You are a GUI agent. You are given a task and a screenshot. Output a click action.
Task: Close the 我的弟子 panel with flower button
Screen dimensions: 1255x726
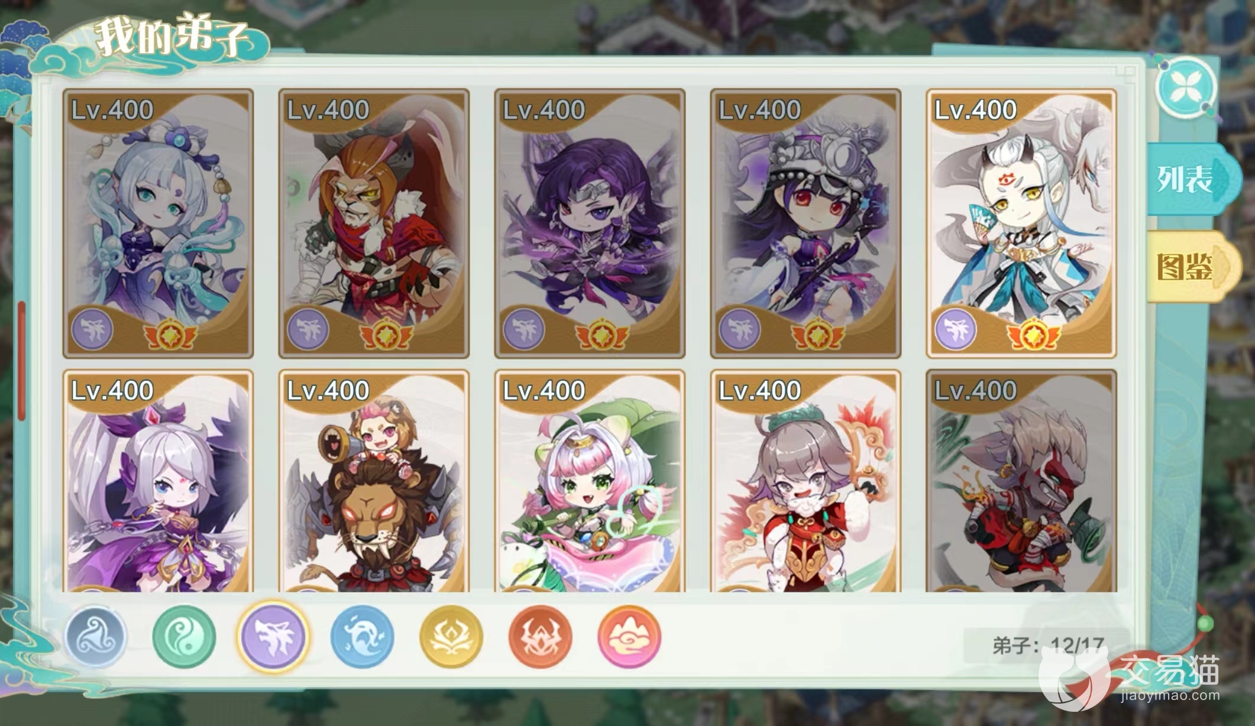tap(1186, 92)
